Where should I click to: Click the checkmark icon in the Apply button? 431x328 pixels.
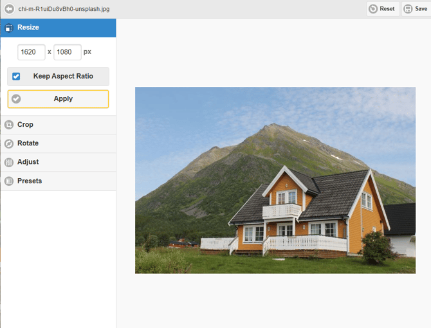tap(16, 99)
